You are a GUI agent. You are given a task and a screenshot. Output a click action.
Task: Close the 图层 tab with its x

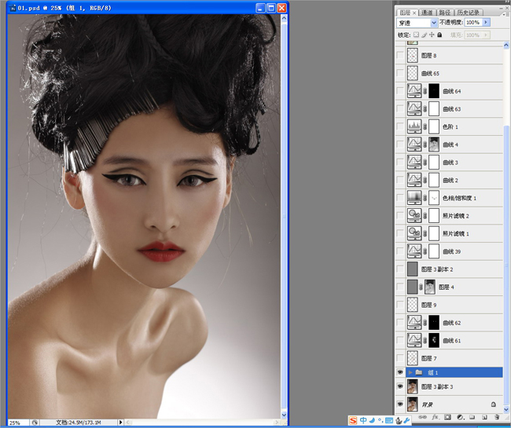[x=414, y=13]
